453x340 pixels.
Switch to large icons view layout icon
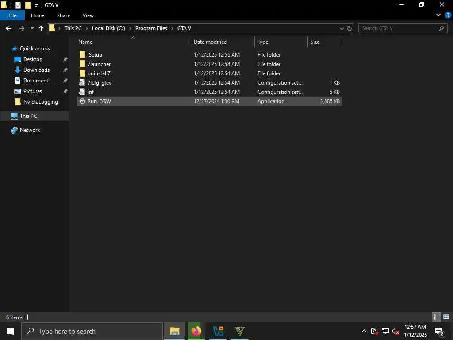[x=446, y=317]
